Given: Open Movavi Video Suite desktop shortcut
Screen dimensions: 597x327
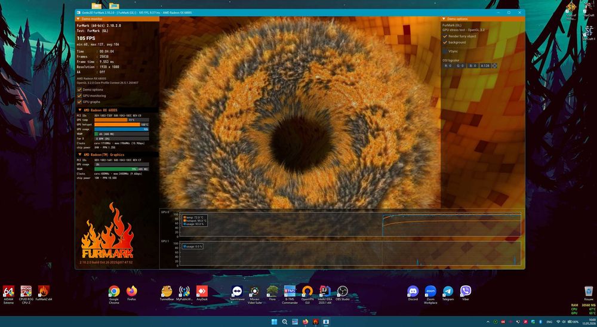Looking at the screenshot, I should tap(255, 294).
